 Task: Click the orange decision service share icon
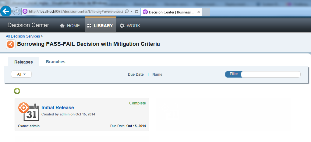pyautogui.click(x=11, y=44)
